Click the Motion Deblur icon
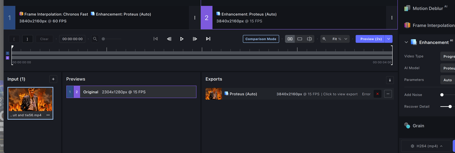 tap(407, 8)
